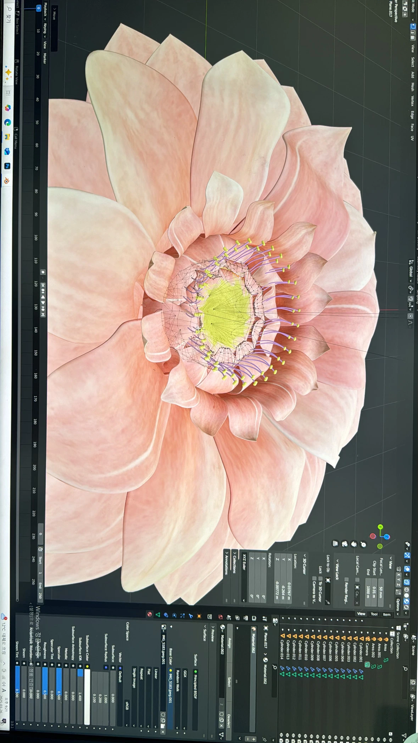Click the auto keying record button

tap(43, 272)
